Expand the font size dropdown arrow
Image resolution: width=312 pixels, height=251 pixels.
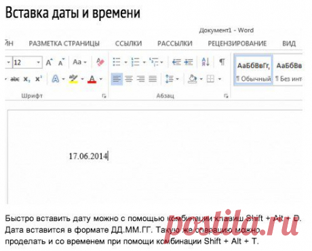click(39, 62)
